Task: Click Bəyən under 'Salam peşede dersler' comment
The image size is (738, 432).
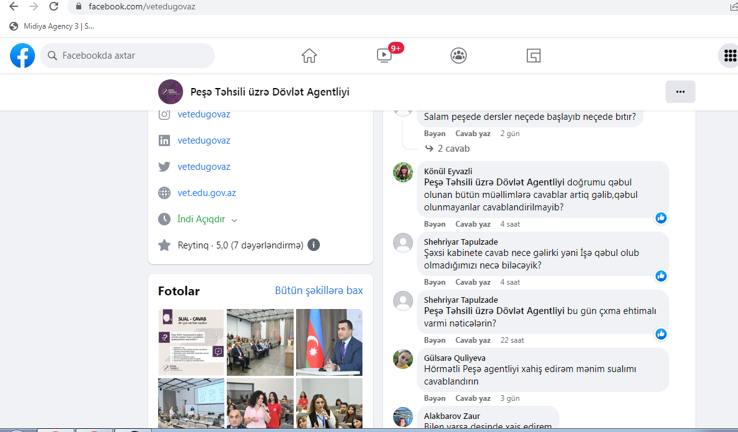Action: (x=434, y=134)
